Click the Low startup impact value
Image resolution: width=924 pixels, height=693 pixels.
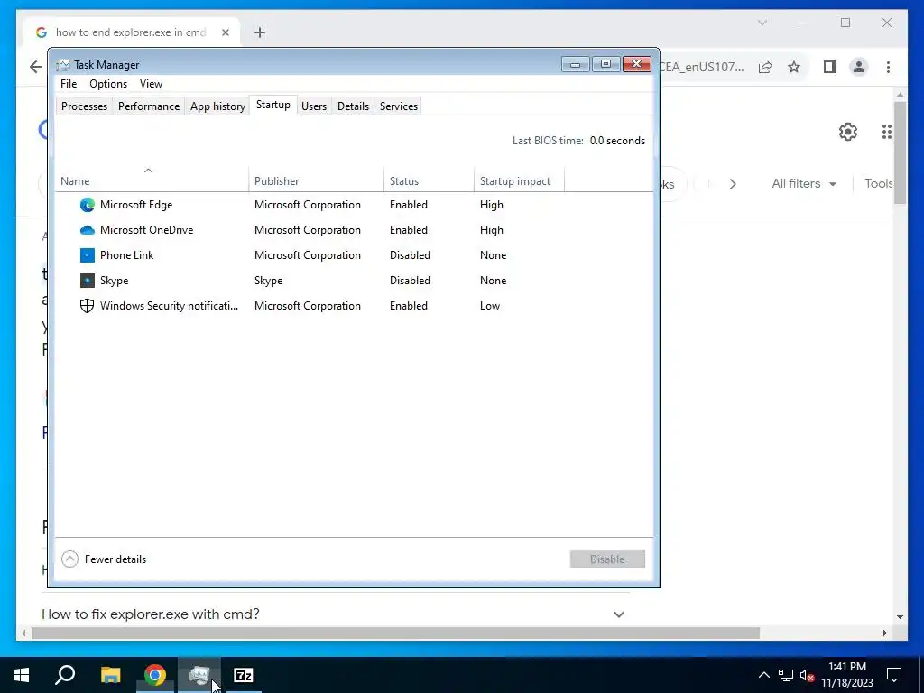click(490, 306)
